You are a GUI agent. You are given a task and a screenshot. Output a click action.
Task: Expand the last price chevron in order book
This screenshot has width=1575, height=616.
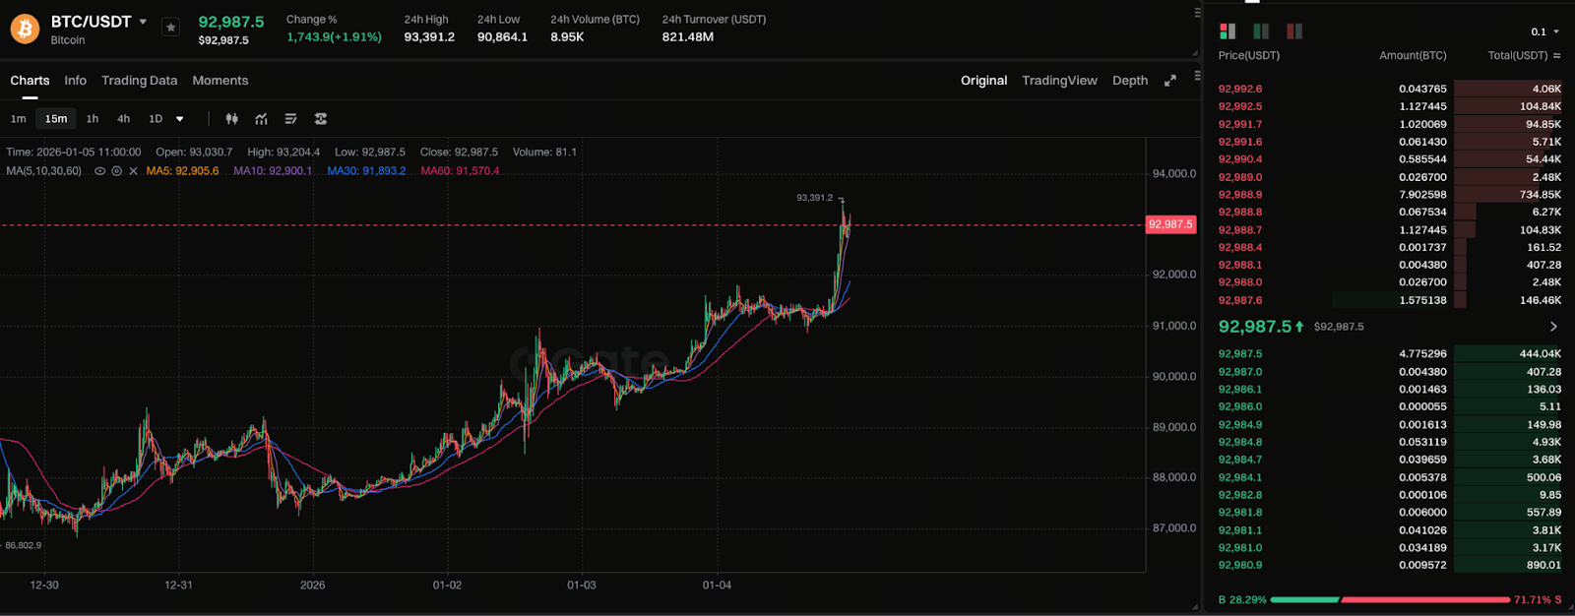click(1554, 327)
